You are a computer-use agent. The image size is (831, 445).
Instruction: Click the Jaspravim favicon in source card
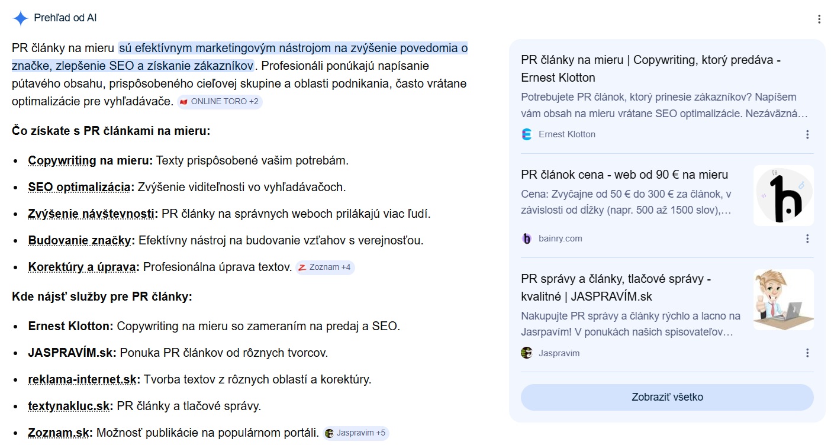click(527, 353)
